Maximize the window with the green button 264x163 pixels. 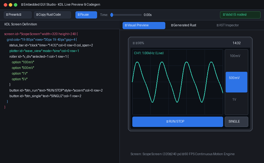click(15, 5)
